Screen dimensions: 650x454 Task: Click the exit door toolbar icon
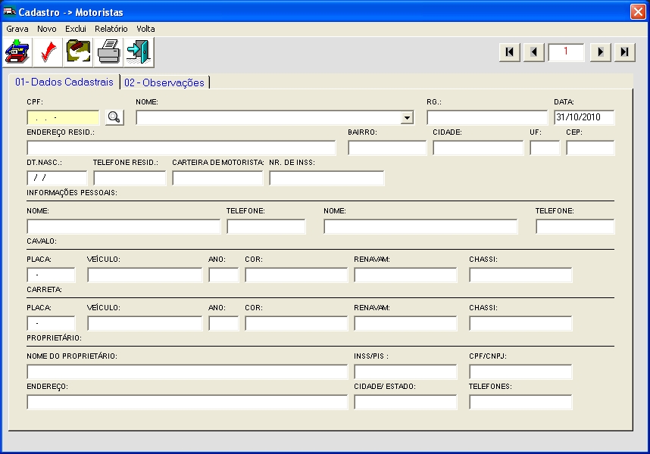pos(139,52)
